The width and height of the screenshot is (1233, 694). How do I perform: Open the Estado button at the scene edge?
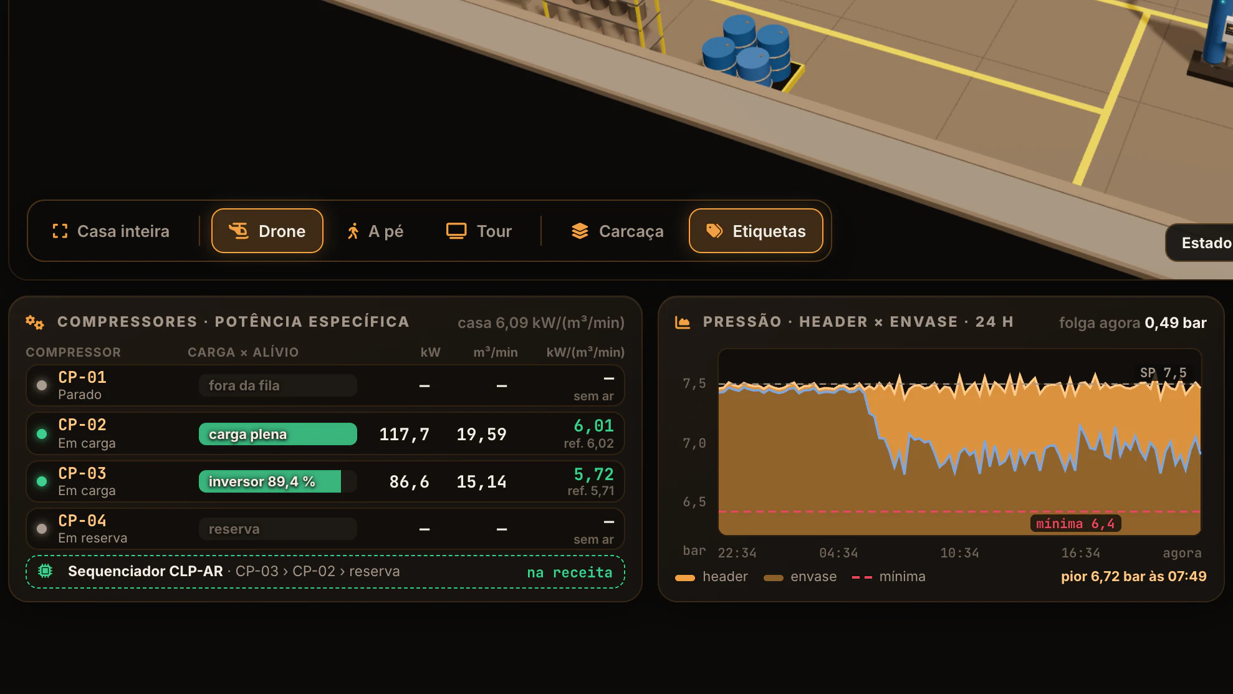click(1199, 243)
